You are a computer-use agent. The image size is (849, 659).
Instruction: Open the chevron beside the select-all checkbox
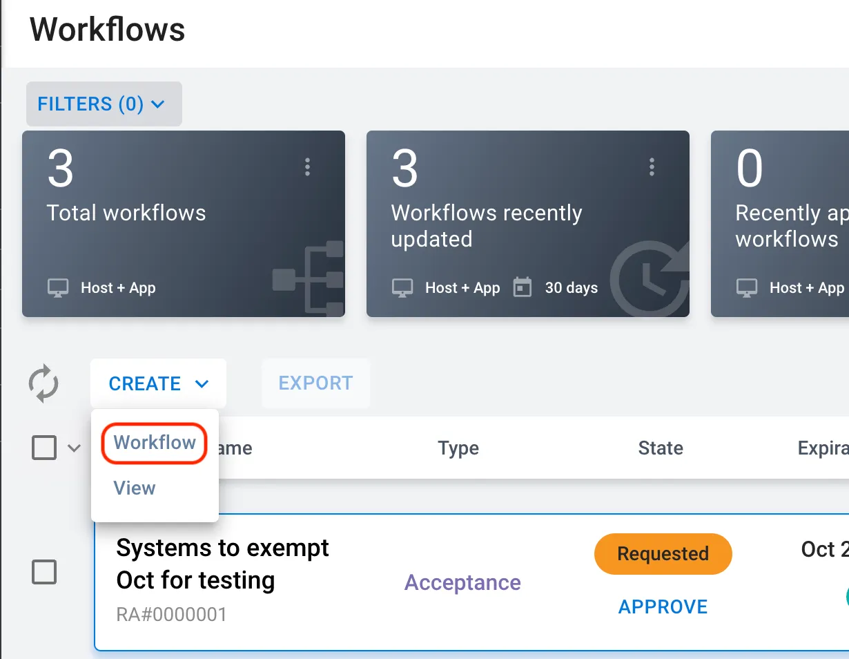coord(74,448)
